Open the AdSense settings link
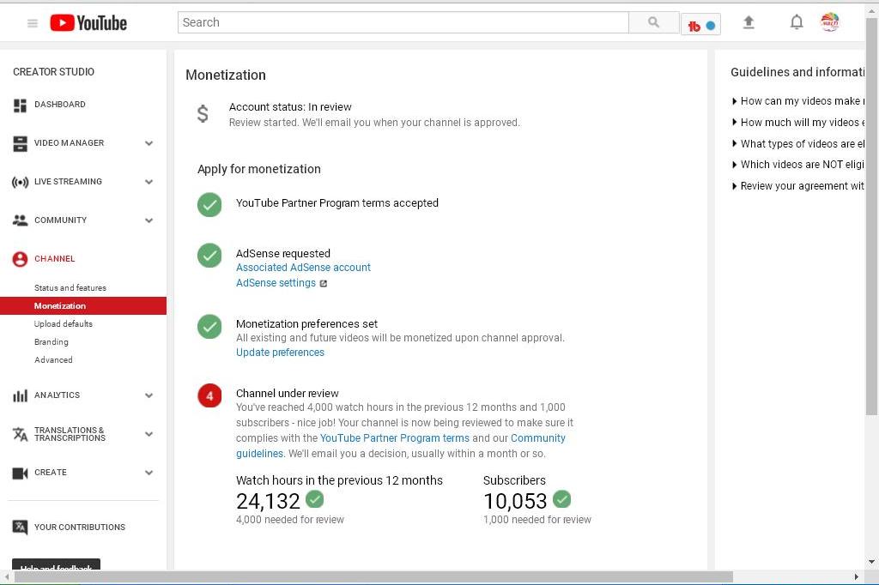Image resolution: width=879 pixels, height=585 pixels. click(276, 283)
